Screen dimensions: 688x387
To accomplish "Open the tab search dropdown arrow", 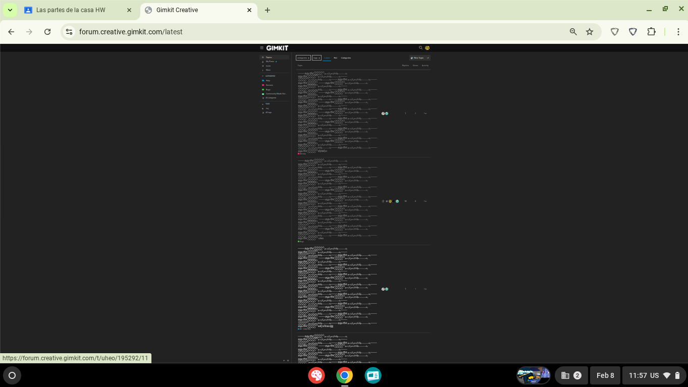I will click(x=10, y=10).
